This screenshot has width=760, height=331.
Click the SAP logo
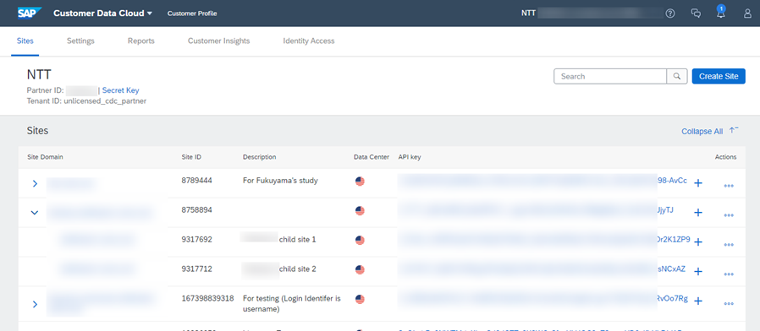30,13
